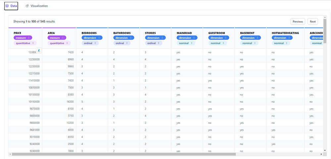Click the small floating icon near PRICE column

(x=39, y=50)
